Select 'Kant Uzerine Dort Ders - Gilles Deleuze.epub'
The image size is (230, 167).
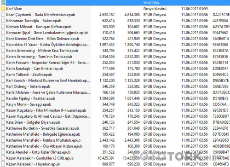tap(42, 39)
